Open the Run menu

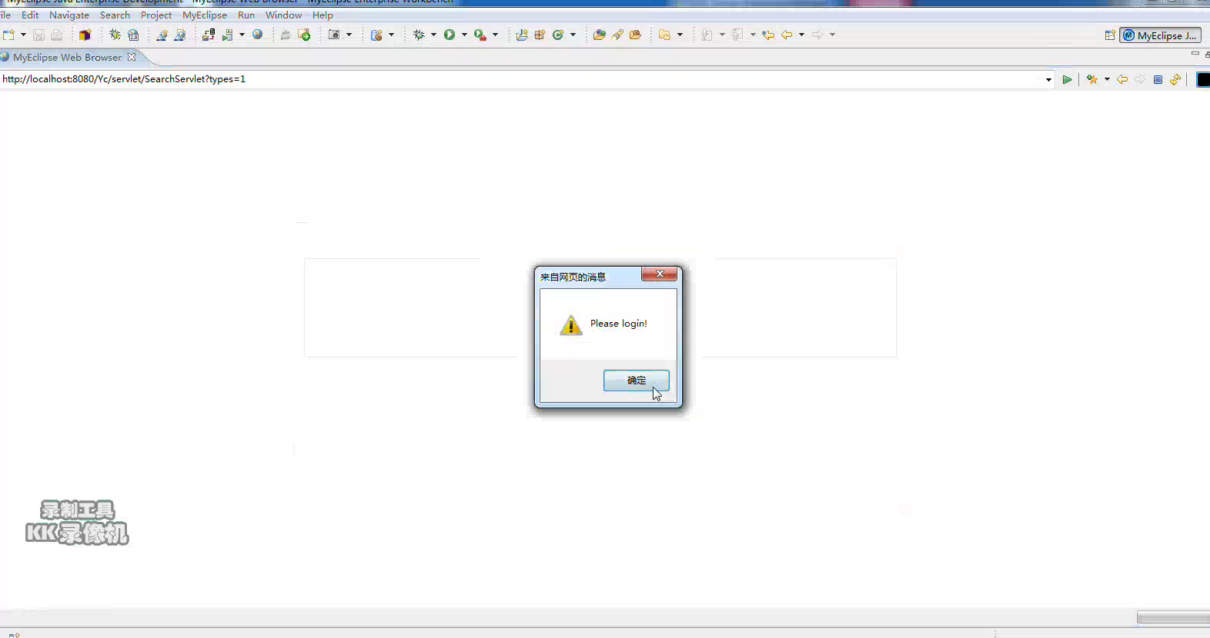246,15
